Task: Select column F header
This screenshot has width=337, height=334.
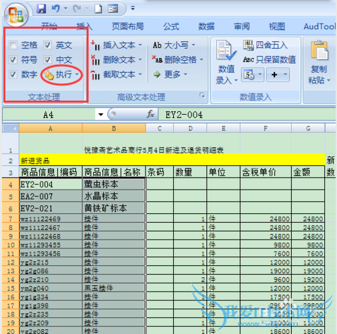Action: point(266,128)
